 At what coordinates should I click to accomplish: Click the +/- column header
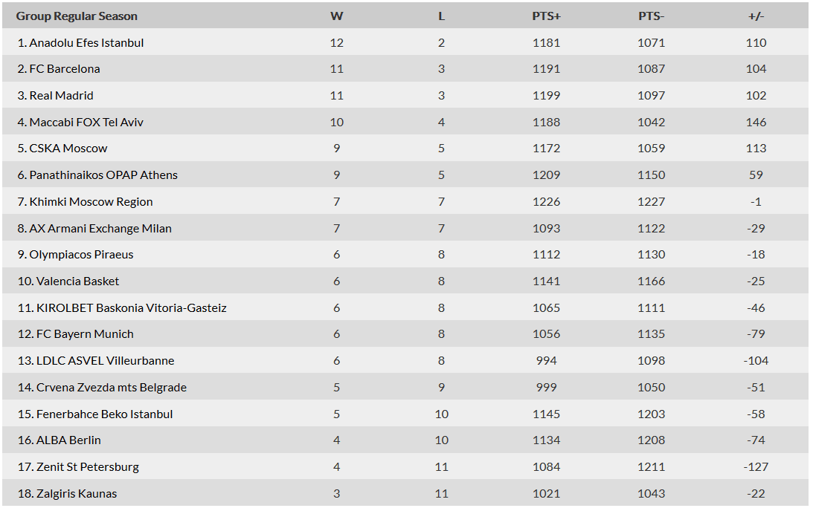coord(756,16)
